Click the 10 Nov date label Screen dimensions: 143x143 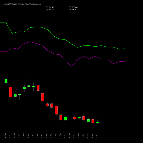coord(14,136)
